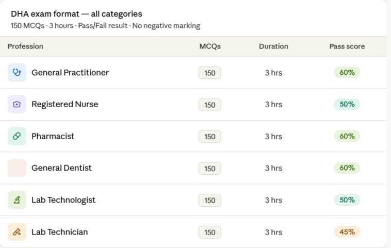This screenshot has height=248, width=391.
Task: Click the 150 MCQs badge for Pharmacist
Action: click(210, 136)
